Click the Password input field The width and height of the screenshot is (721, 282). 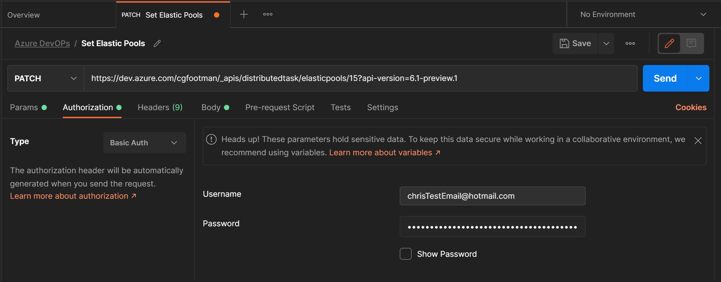pyautogui.click(x=492, y=227)
